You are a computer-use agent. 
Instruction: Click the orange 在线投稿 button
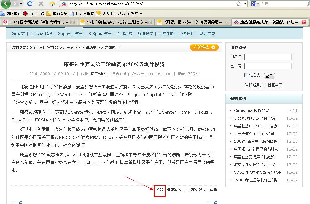tap(204, 47)
